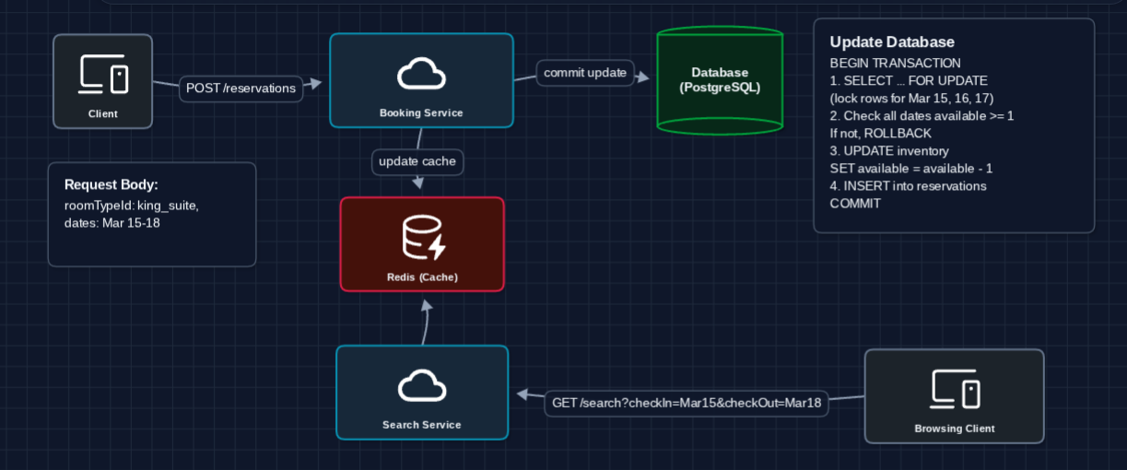Click the "Browsing Client" node label
This screenshot has width=1127, height=470.
point(954,429)
